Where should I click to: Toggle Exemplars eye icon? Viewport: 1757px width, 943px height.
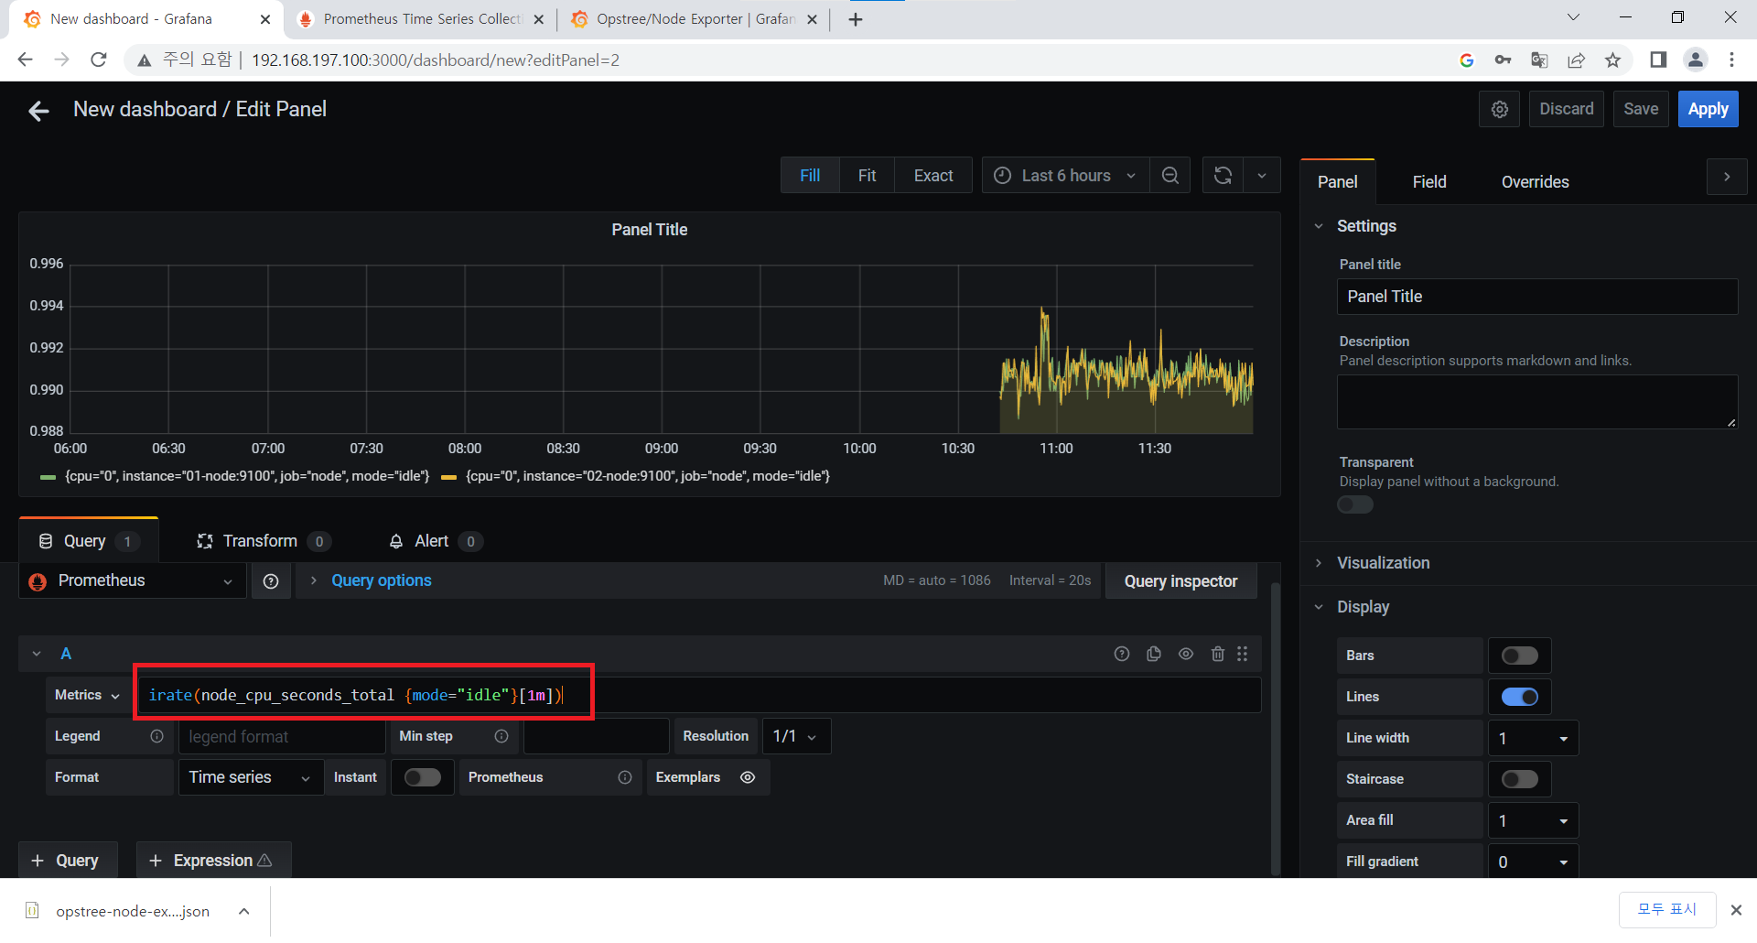pos(748,777)
